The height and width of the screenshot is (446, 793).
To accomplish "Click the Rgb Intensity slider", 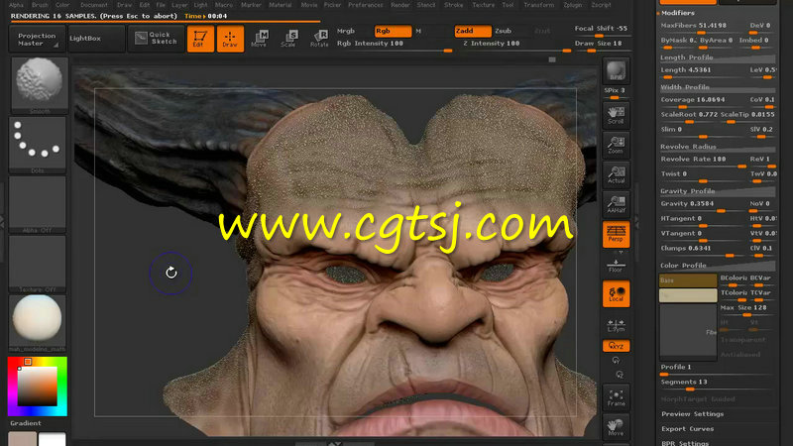I will tap(395, 46).
